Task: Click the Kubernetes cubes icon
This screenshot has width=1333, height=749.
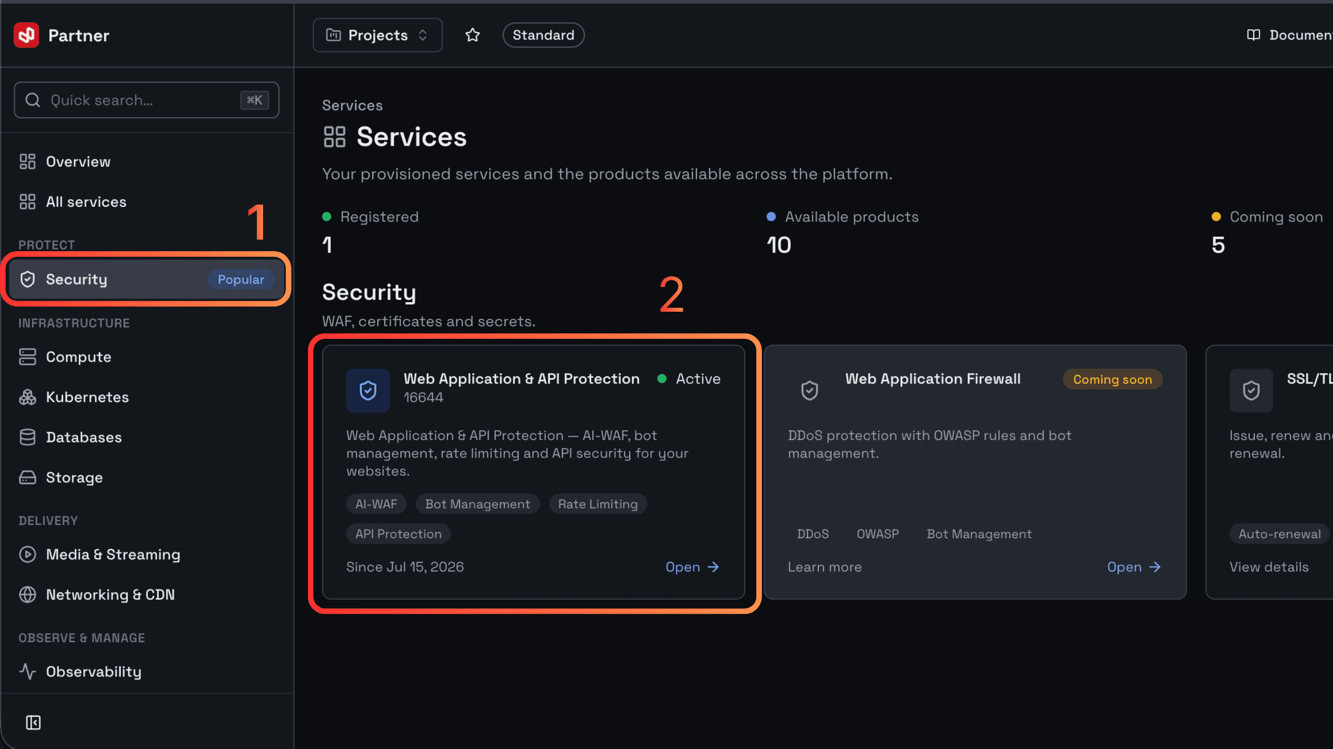Action: [x=27, y=397]
